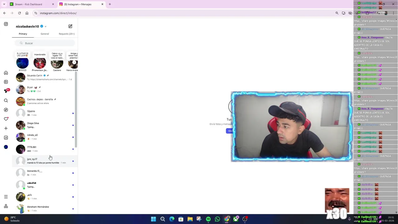This screenshot has height=224, width=398.
Task: Click the browser home button
Action: point(27,13)
